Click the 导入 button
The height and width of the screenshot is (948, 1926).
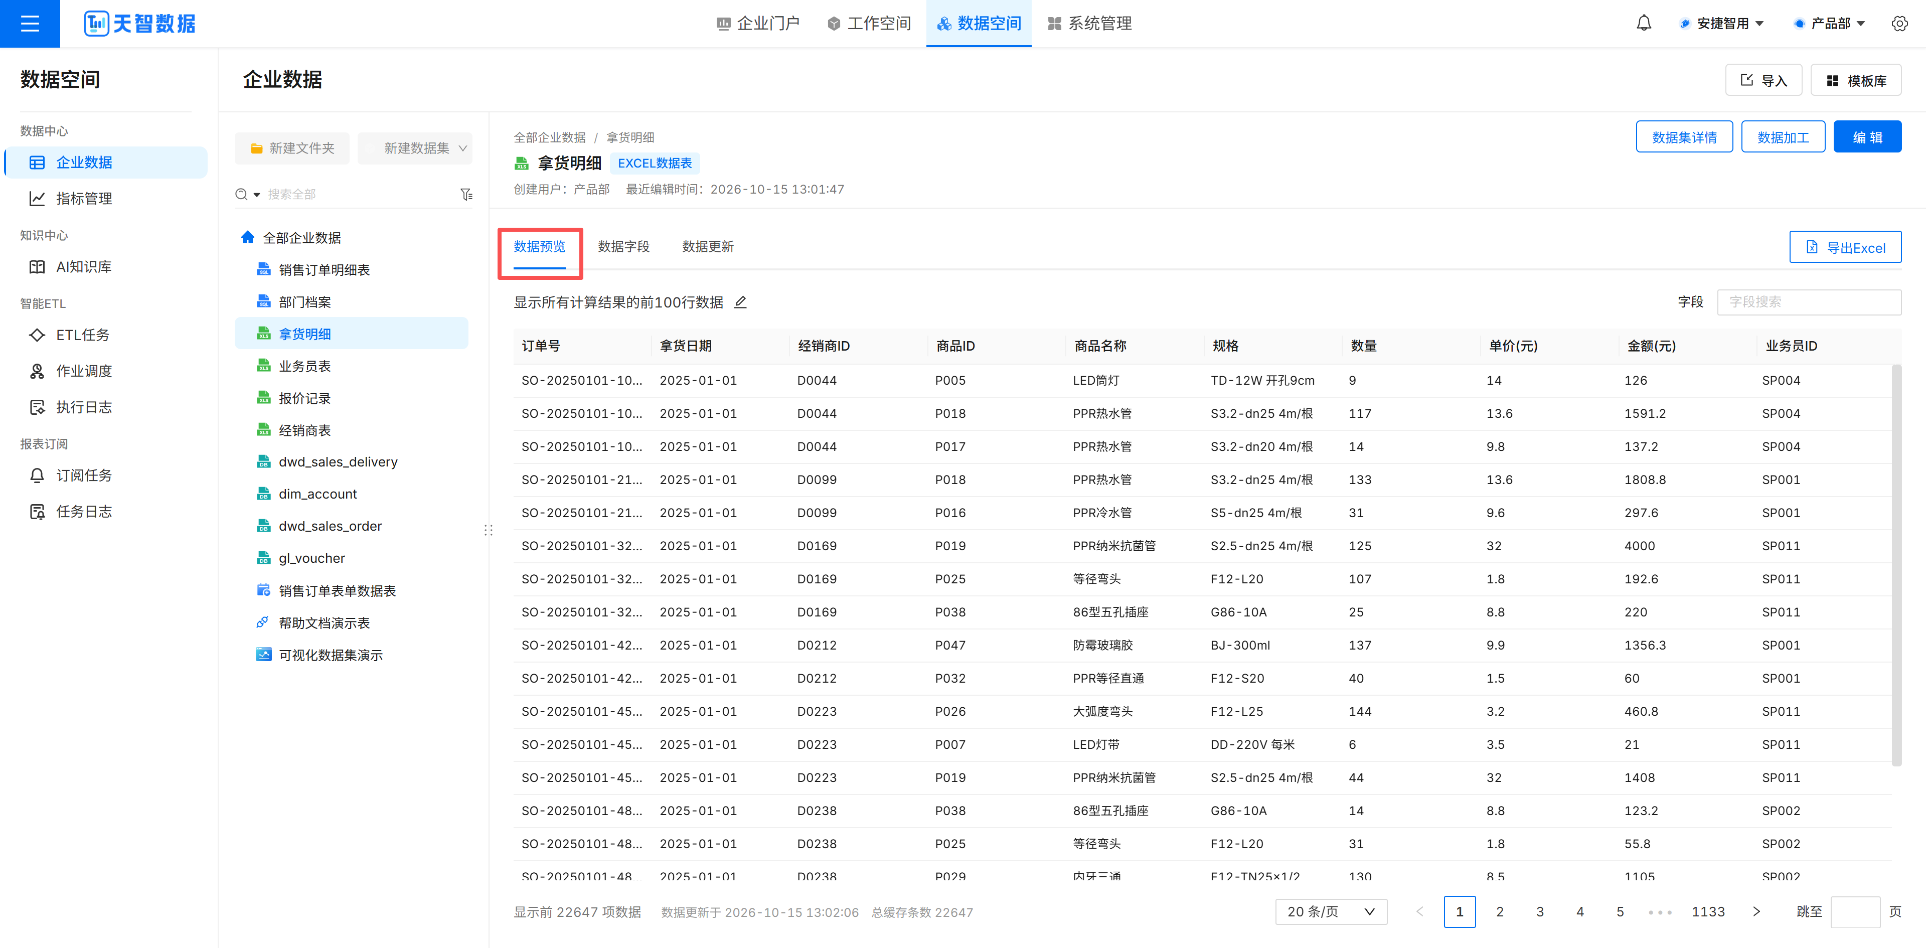(x=1763, y=80)
